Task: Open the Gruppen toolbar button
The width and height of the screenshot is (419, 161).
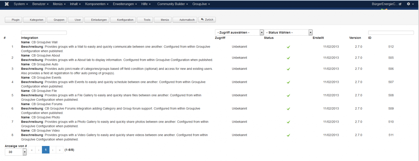Action: click(57, 20)
